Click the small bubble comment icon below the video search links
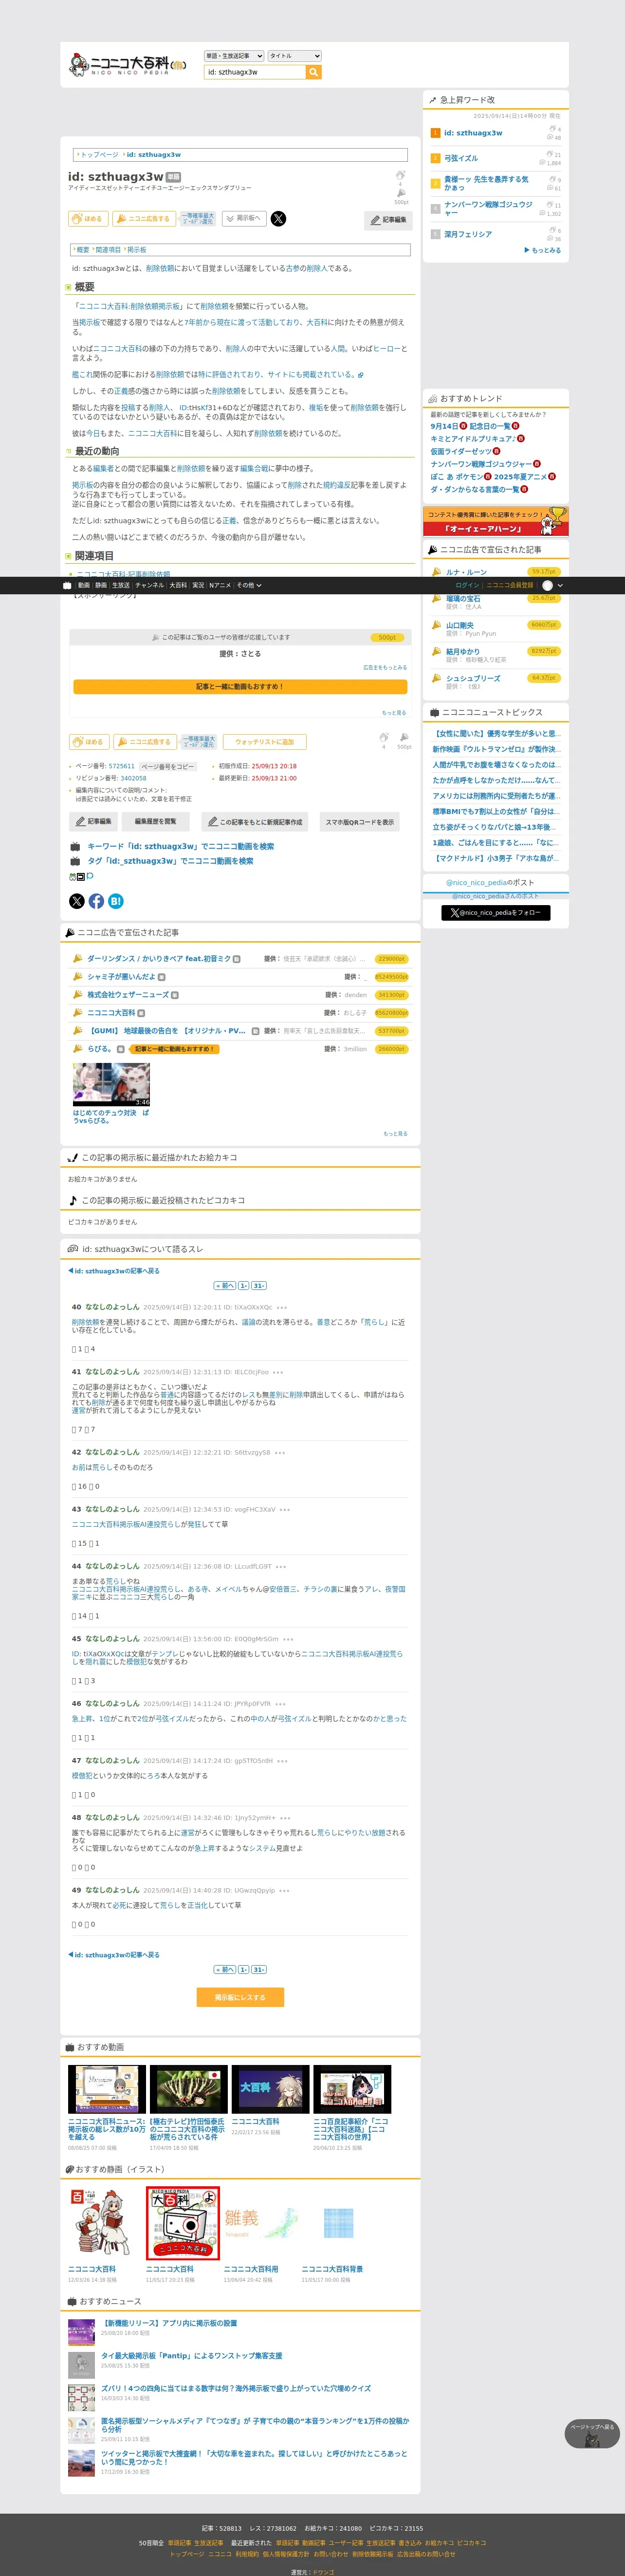This screenshot has width=625, height=2576. [89, 876]
